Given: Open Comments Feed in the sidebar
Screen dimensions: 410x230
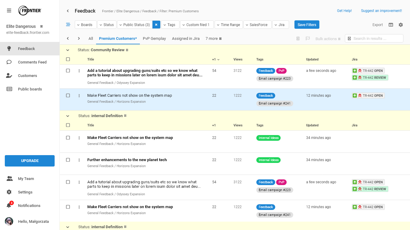Looking at the screenshot, I should (32, 62).
